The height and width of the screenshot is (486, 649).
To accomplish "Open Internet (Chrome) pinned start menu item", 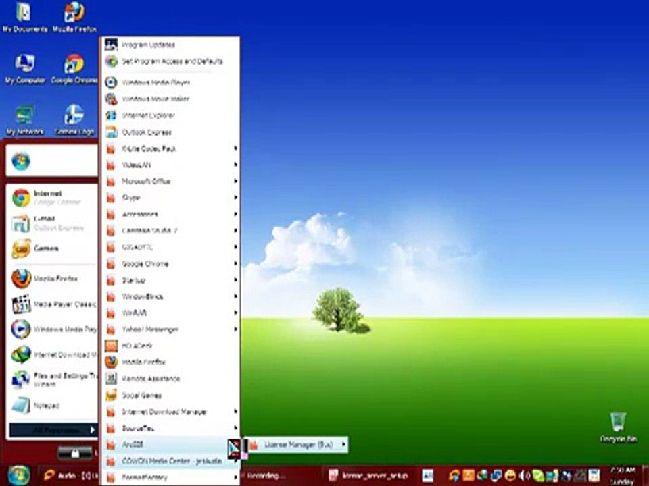I will click(x=52, y=198).
